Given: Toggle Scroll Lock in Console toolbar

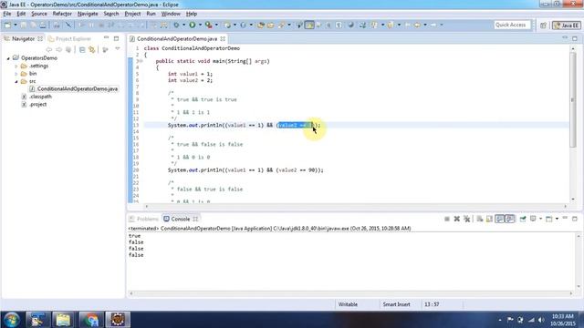Looking at the screenshot, I should pyautogui.click(x=489, y=219).
